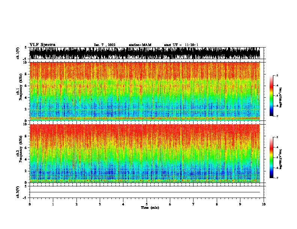Click time axis tick label "5"
Image resolution: width=297 pixels, height=229 pixels.
coord(147,204)
